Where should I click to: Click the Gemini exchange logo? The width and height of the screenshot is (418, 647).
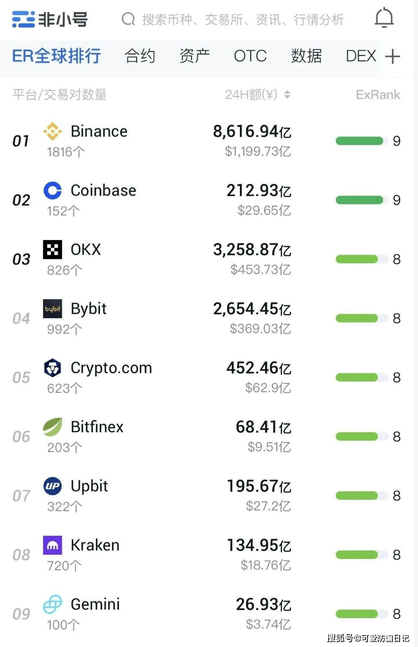pyautogui.click(x=52, y=604)
